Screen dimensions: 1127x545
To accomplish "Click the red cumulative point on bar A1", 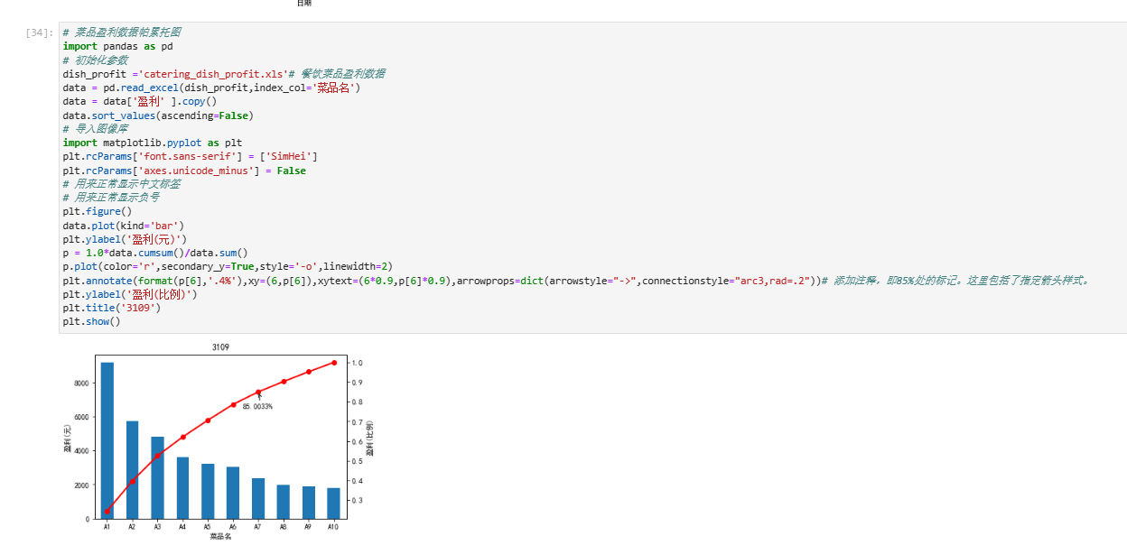I will pos(107,511).
